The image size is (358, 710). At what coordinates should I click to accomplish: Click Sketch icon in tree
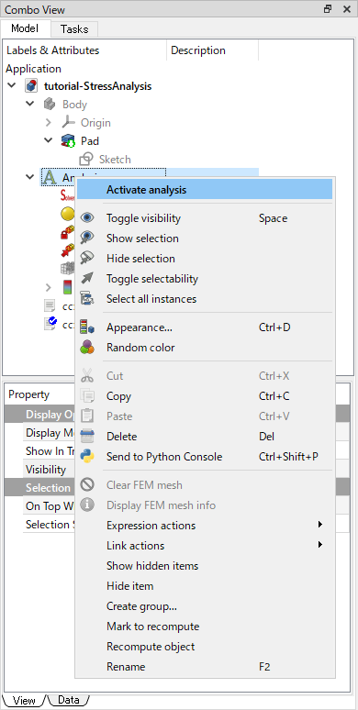tap(86, 160)
